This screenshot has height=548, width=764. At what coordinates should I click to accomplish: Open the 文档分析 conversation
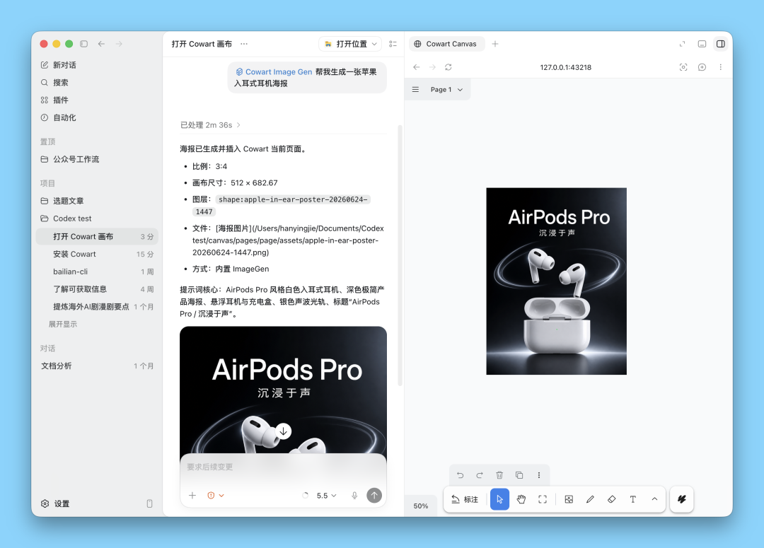[x=97, y=366]
